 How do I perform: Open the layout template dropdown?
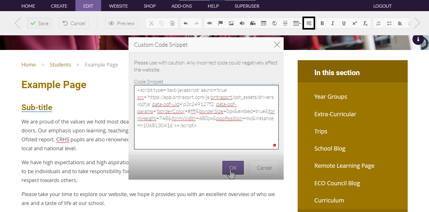coord(297,23)
